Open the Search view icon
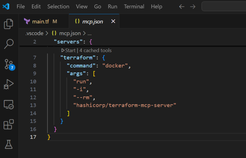Screen dimensions: 246x158 tap(9, 44)
